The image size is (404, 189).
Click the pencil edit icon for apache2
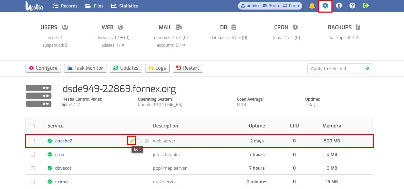pos(132,141)
